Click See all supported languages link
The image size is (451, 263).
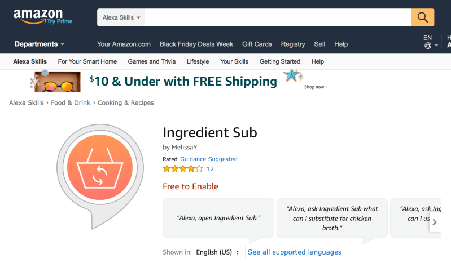pyautogui.click(x=295, y=252)
